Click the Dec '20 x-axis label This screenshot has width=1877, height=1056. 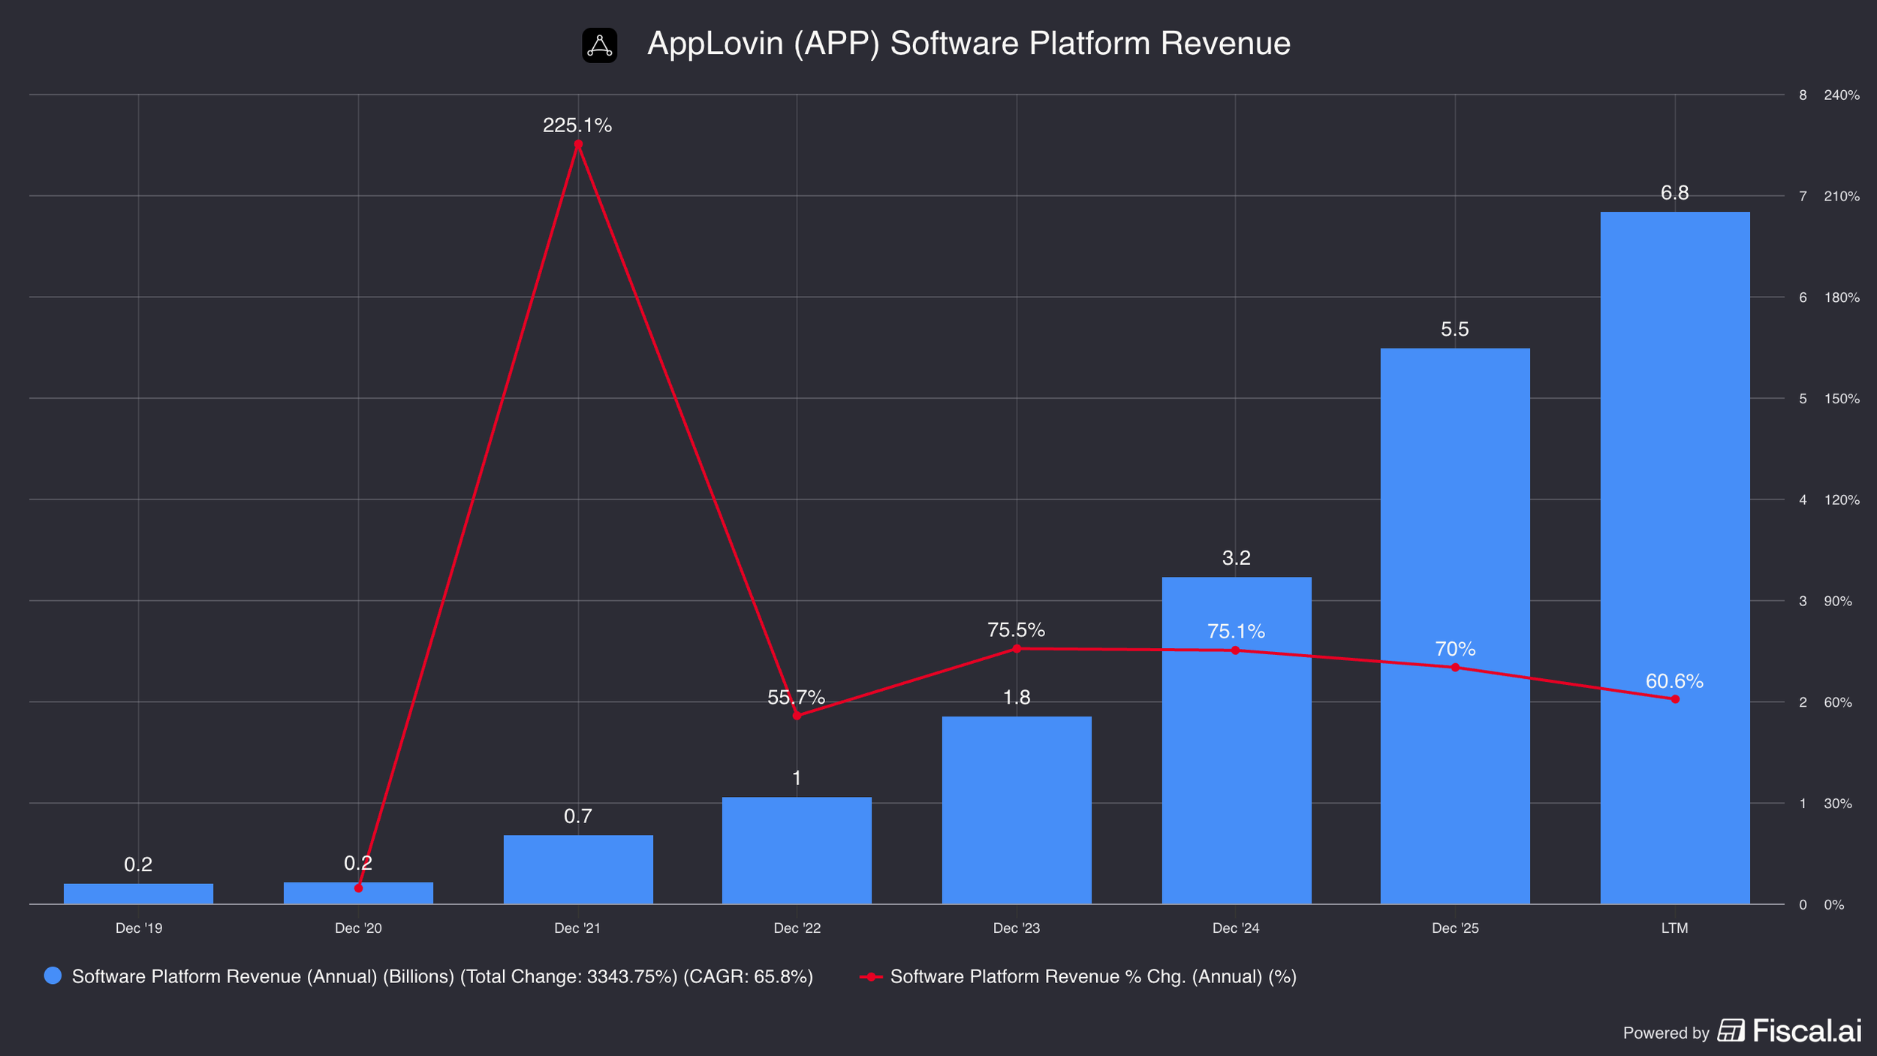click(x=358, y=928)
